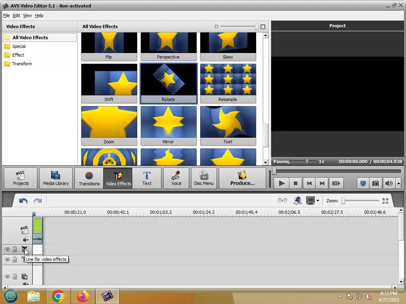This screenshot has height=304, width=406.
Task: Select the Shift effect thumbnail
Action: (109, 83)
